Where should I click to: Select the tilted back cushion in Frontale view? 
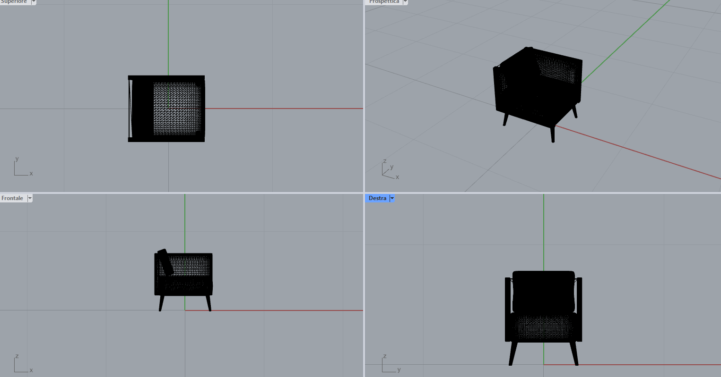165,262
